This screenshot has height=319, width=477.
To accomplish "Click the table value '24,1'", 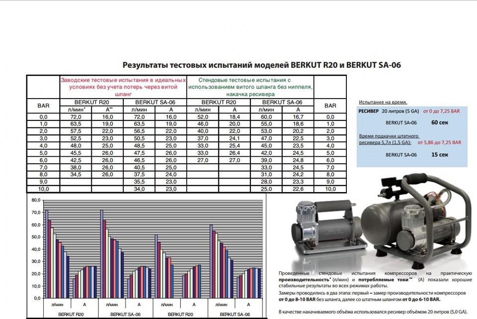I will click(235, 138).
